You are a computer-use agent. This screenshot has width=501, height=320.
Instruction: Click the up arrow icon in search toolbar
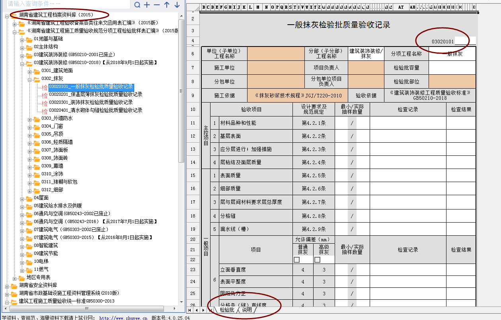[167, 5]
